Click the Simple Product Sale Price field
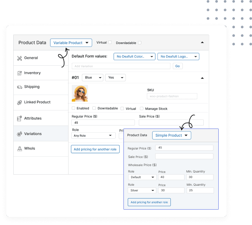 (184, 156)
